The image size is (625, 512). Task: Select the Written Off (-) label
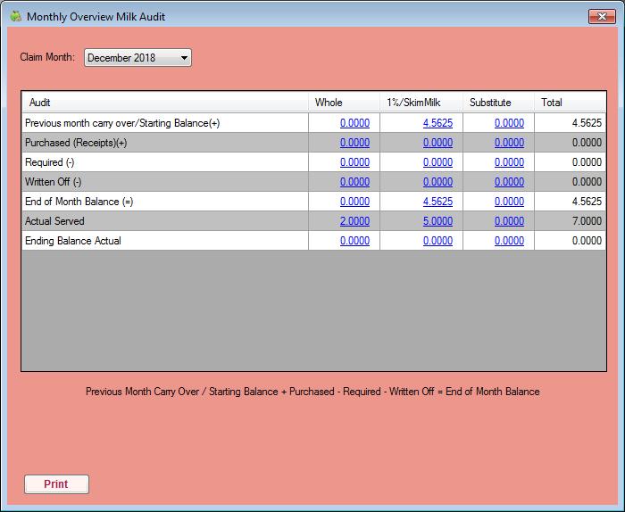coord(53,182)
